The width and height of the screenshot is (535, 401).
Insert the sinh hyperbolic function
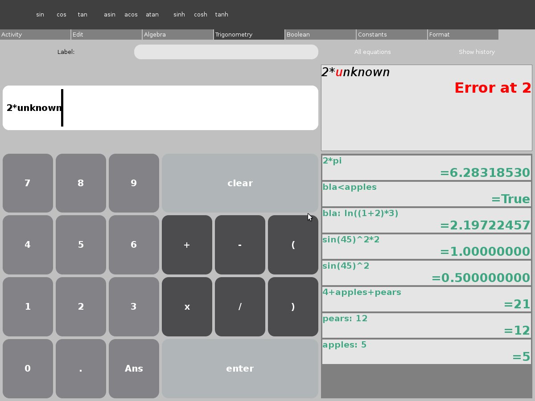click(x=179, y=15)
